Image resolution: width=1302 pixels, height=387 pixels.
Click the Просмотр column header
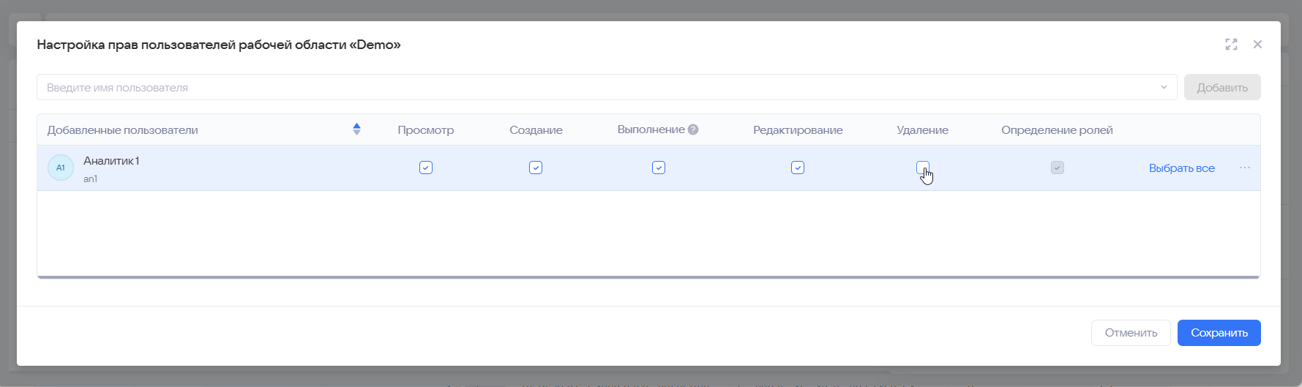tap(426, 129)
